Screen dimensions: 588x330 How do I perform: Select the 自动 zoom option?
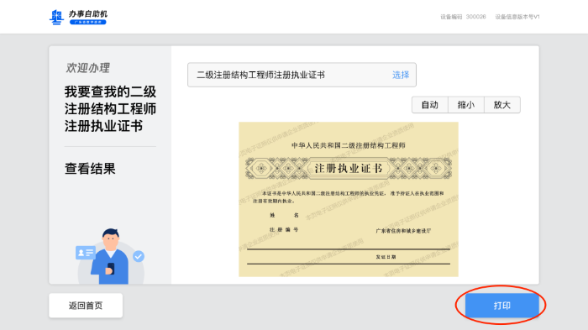pos(430,105)
